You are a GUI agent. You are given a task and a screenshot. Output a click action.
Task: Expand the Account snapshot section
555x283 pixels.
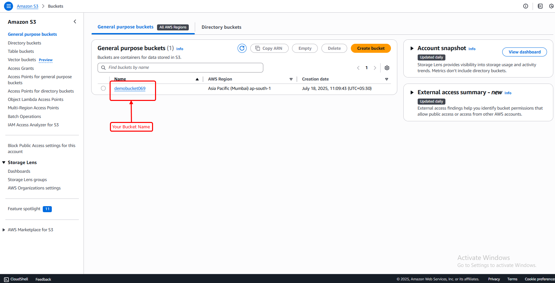(x=412, y=48)
